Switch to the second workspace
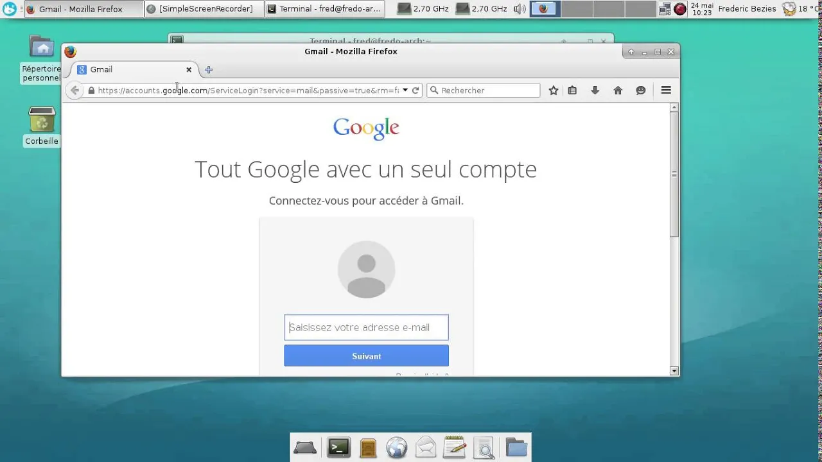This screenshot has width=822, height=462. (x=576, y=9)
